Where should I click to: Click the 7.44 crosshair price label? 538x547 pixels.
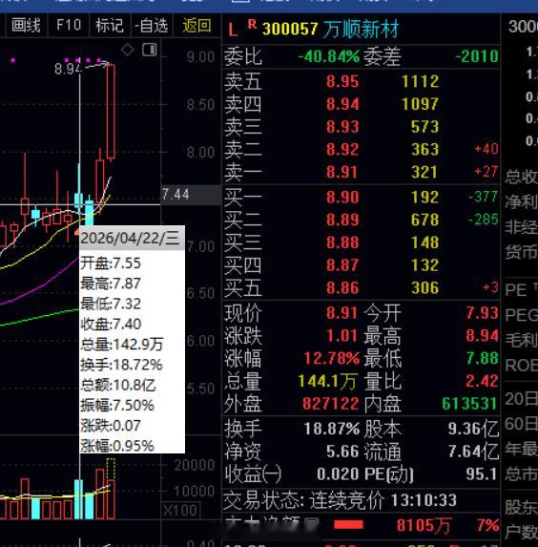coord(176,195)
